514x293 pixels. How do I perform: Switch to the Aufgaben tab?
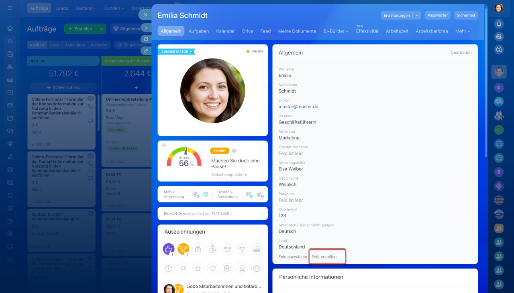tap(198, 31)
